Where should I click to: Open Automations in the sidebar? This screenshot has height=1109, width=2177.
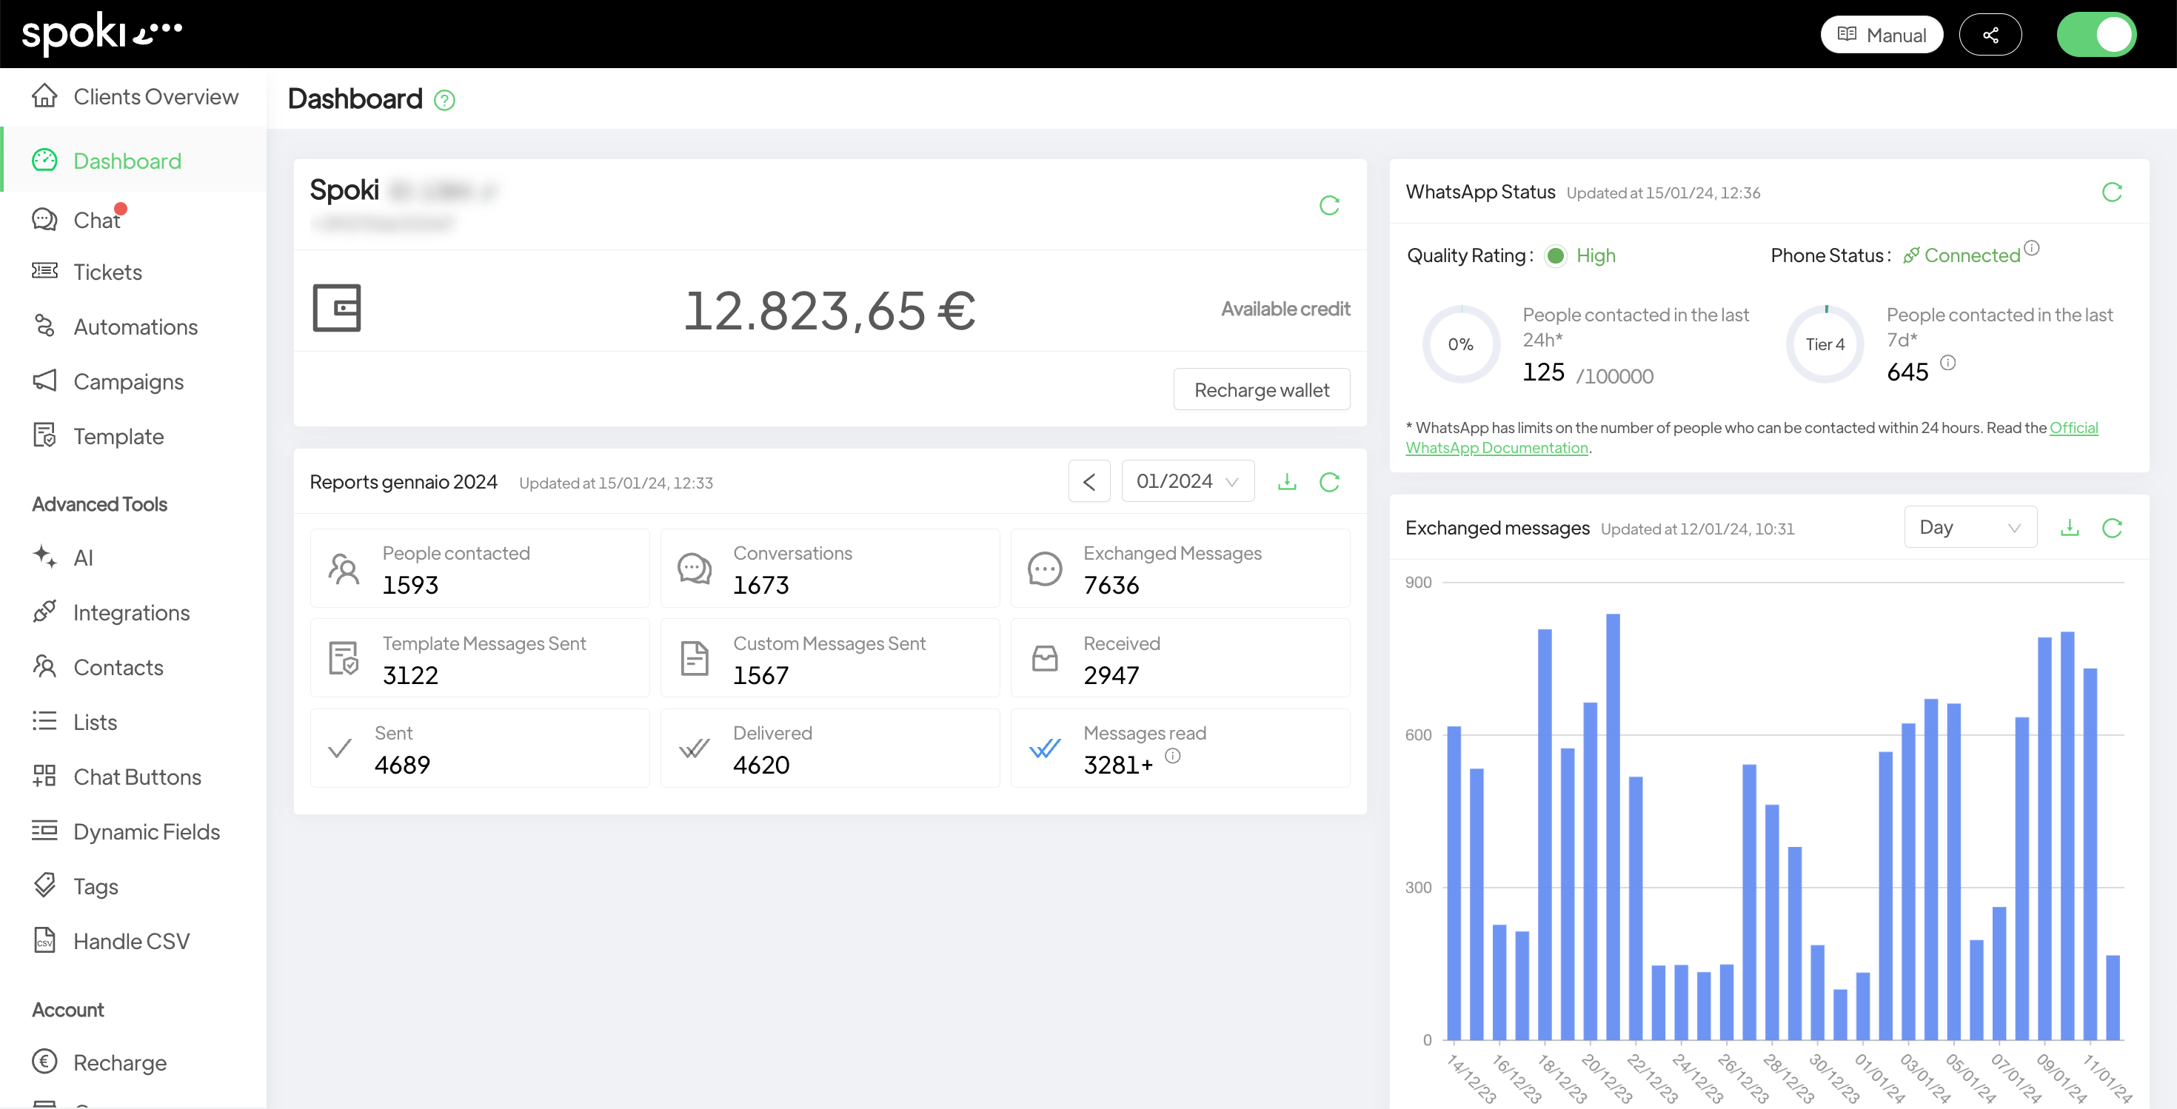point(136,327)
